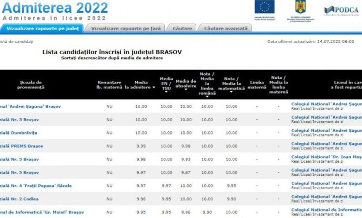Click the 9.98 admission average cell

(x=141, y=159)
